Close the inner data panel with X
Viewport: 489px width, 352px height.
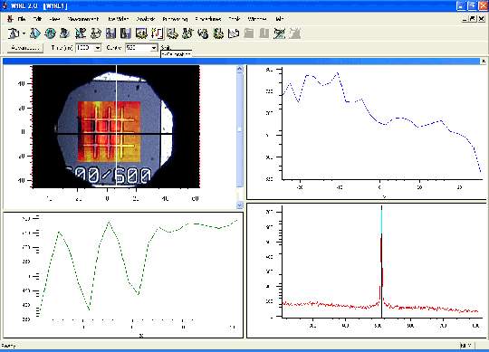[x=483, y=62]
